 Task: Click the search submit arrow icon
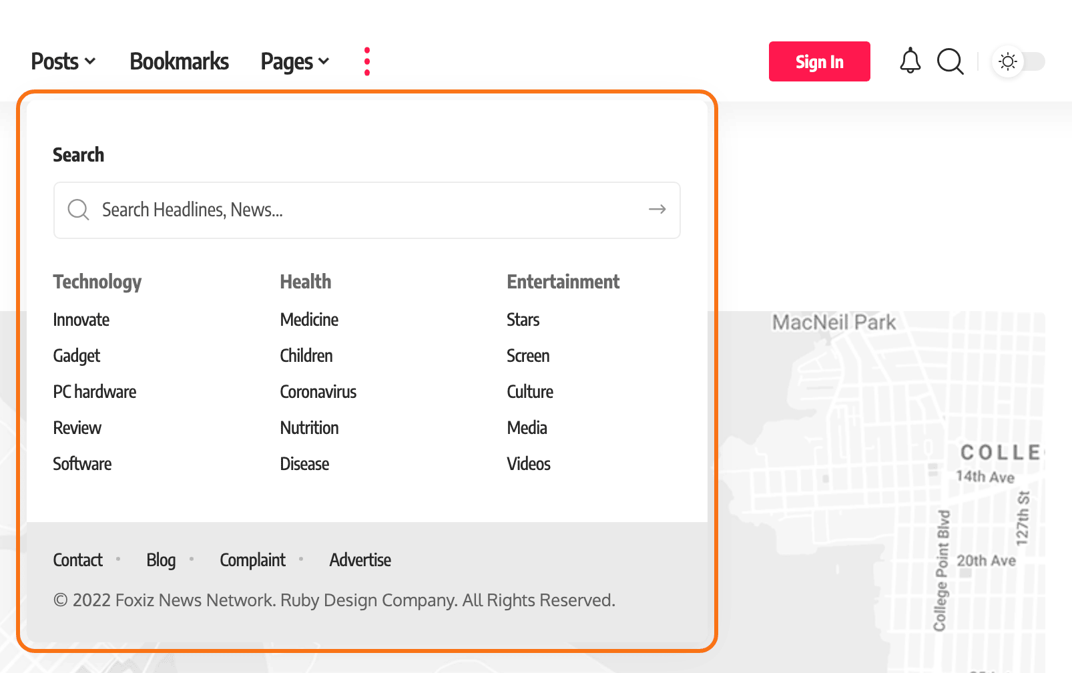coord(657,210)
